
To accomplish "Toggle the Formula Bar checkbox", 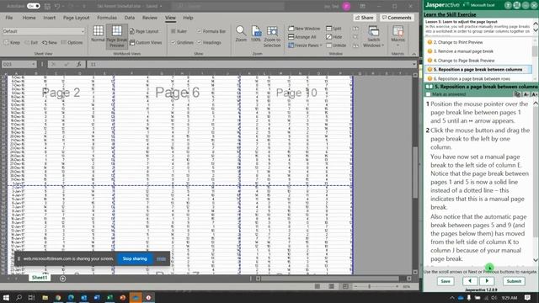I will point(199,31).
